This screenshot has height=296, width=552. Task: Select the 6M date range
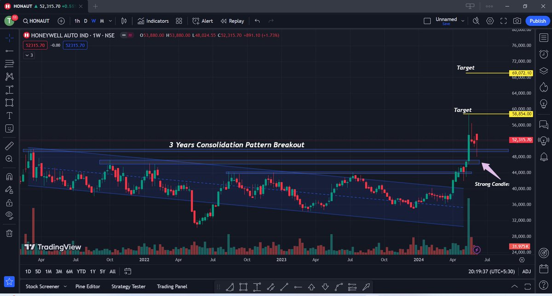point(69,271)
